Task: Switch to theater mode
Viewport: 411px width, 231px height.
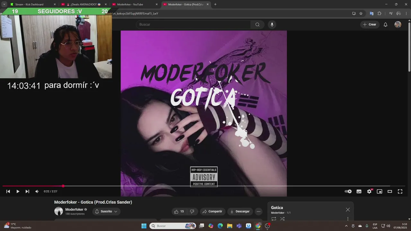Action: pos(390,192)
